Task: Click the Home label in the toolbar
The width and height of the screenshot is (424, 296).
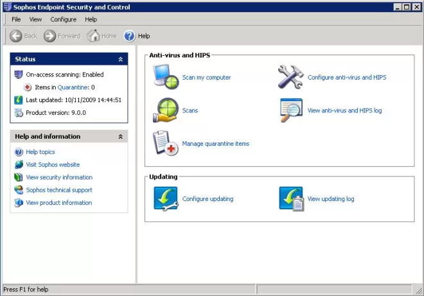Action: tap(109, 36)
